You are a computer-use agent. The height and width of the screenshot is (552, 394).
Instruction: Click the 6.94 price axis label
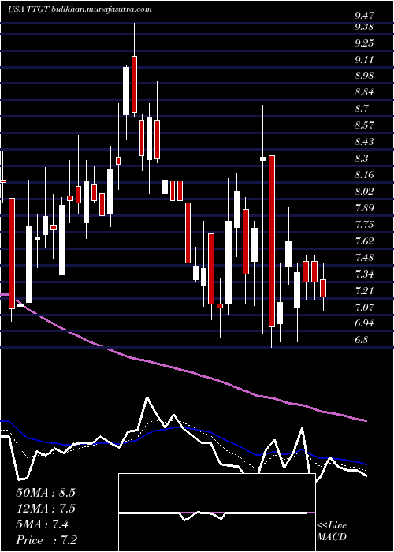pos(364,323)
